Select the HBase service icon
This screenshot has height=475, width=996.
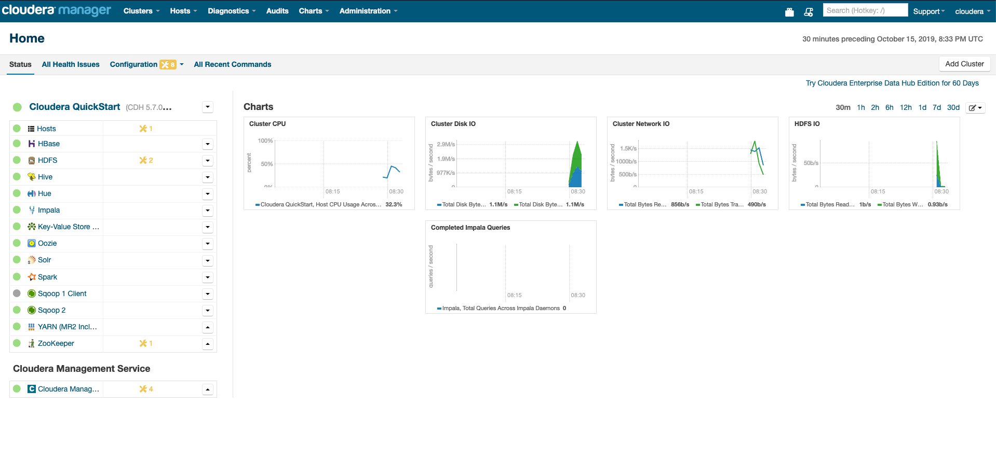click(32, 144)
